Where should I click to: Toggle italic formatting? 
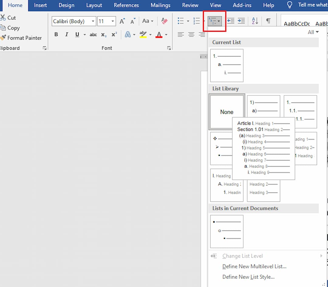pos(67,35)
